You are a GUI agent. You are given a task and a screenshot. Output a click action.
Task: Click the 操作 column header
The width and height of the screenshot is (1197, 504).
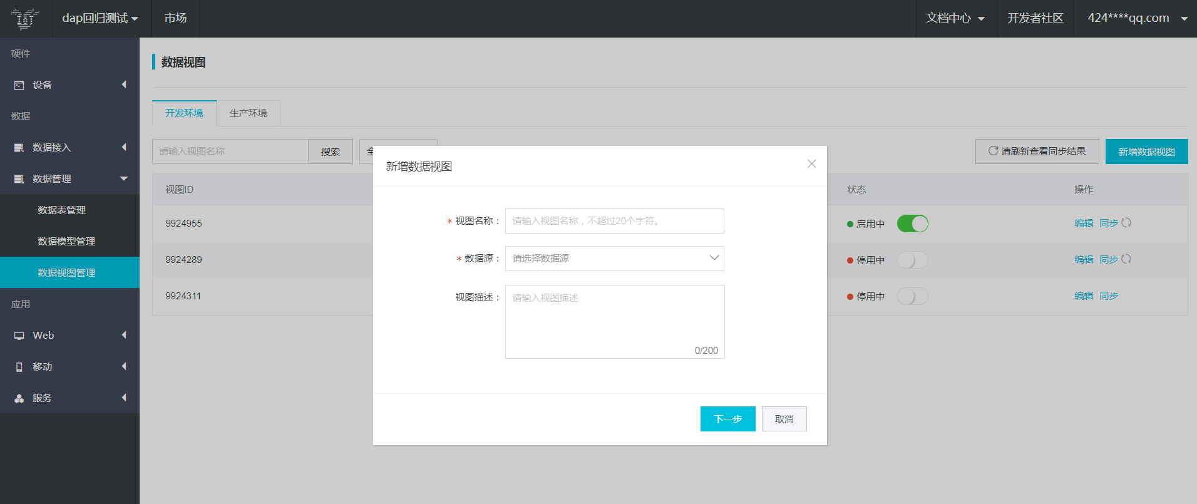click(x=1084, y=190)
